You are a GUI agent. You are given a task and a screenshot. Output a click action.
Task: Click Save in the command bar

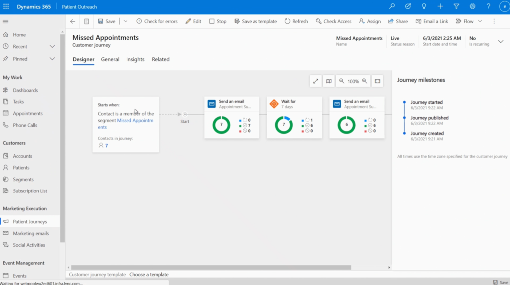coord(107,21)
